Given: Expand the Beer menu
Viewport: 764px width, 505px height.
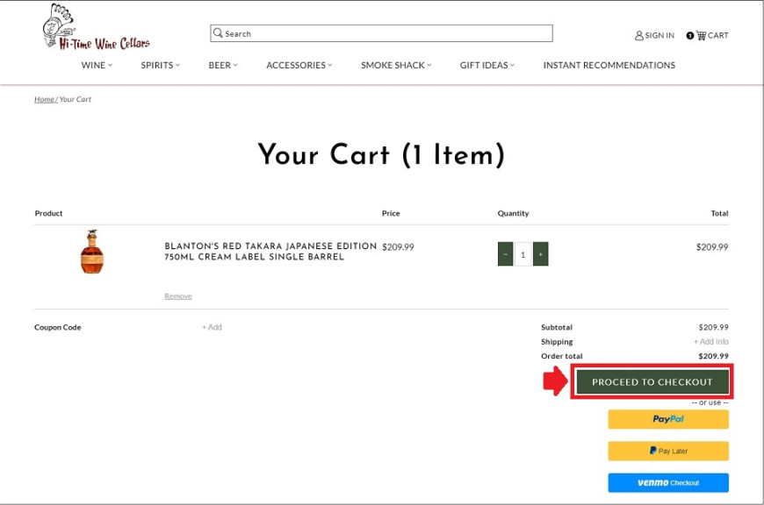Looking at the screenshot, I should coord(223,65).
